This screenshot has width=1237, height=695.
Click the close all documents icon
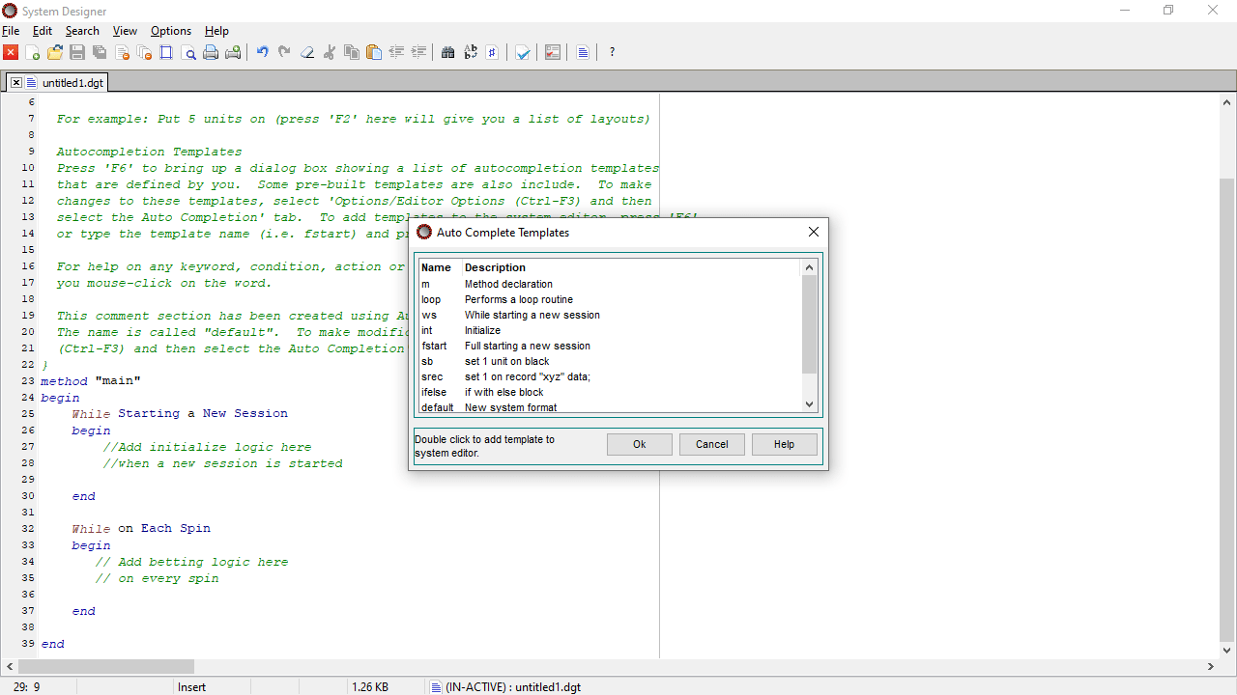[144, 52]
